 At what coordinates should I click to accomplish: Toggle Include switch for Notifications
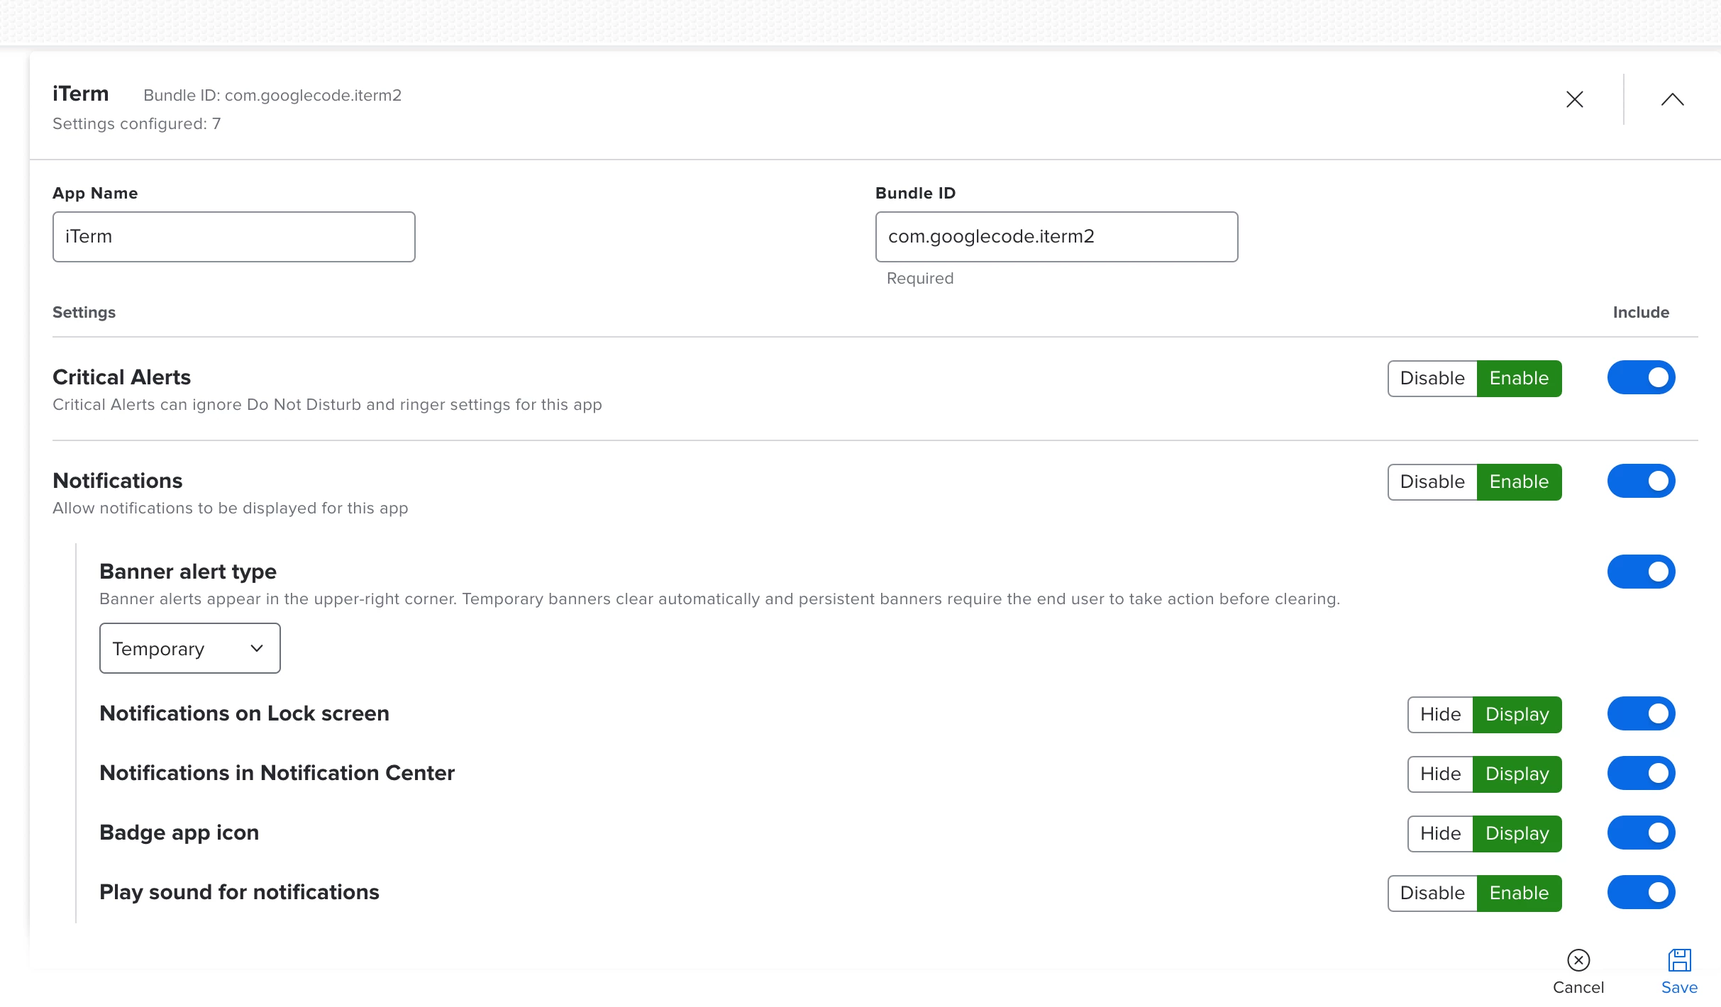point(1642,481)
